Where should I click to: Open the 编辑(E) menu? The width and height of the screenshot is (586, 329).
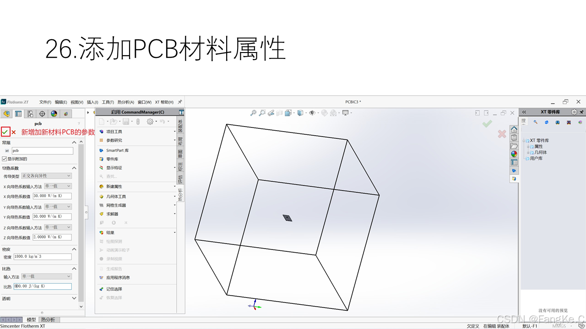pyautogui.click(x=61, y=102)
